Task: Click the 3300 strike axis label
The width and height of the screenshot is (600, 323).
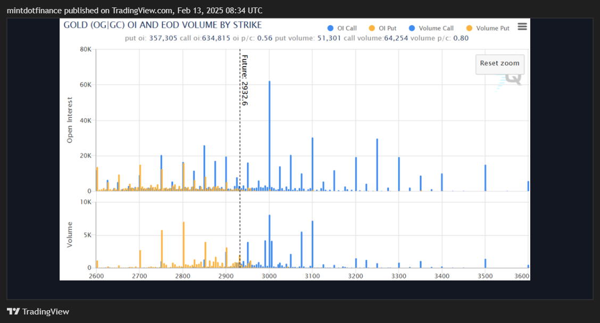Action: [399, 276]
